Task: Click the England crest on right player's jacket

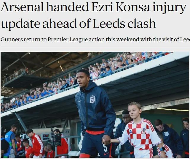Action: [x=166, y=134]
